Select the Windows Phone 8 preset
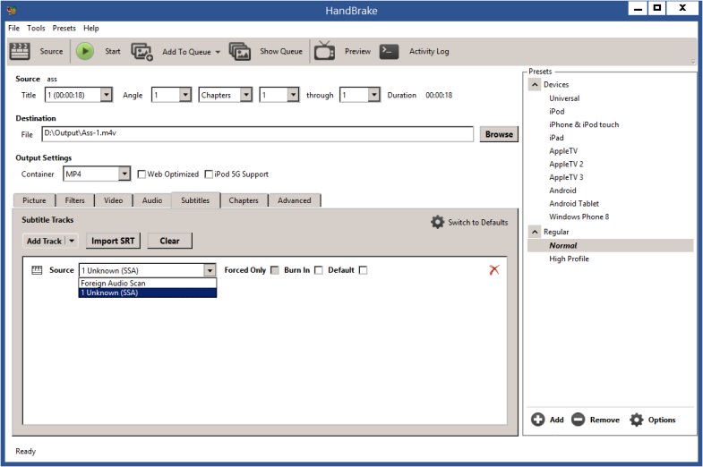 tap(579, 217)
